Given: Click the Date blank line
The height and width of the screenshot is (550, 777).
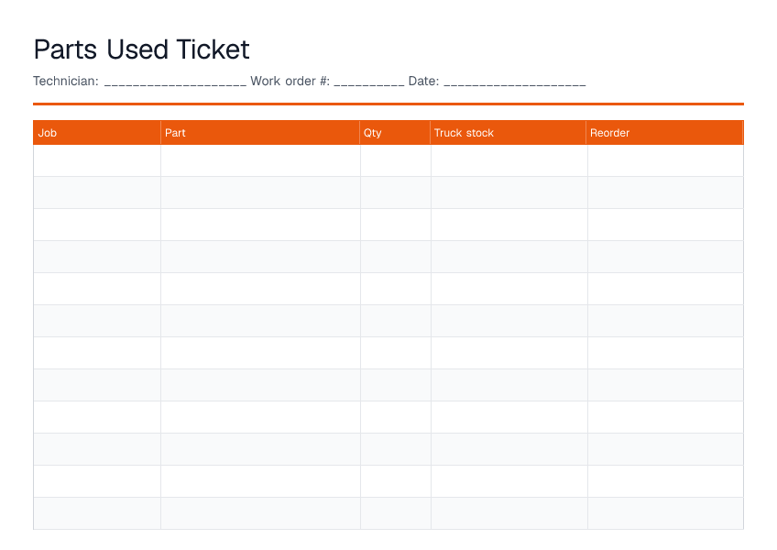Looking at the screenshot, I should [515, 82].
